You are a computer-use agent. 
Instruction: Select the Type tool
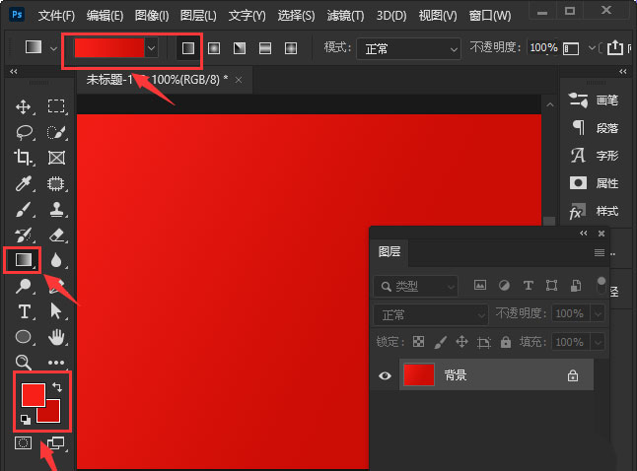tap(24, 311)
